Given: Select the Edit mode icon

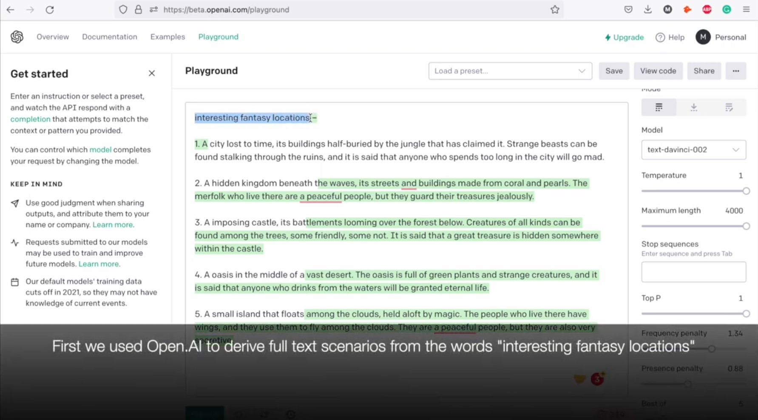Looking at the screenshot, I should click(x=729, y=107).
